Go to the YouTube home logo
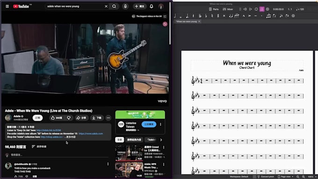The height and width of the screenshot is (179, 318). 21,6
